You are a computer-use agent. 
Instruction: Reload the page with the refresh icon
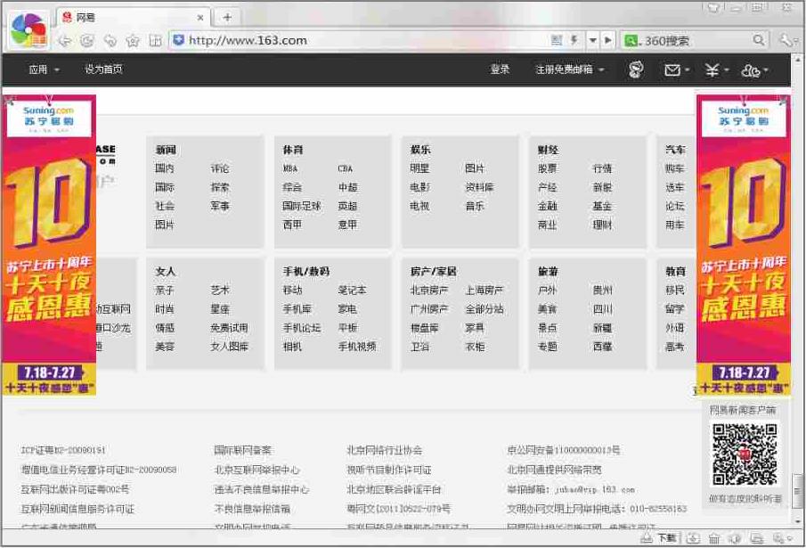point(87,41)
